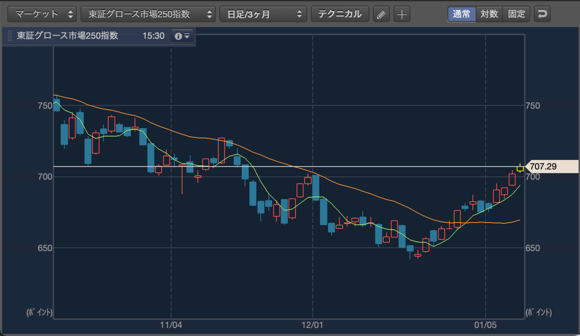Switch to 固定 scale mode
This screenshot has width=580, height=336.
[516, 14]
